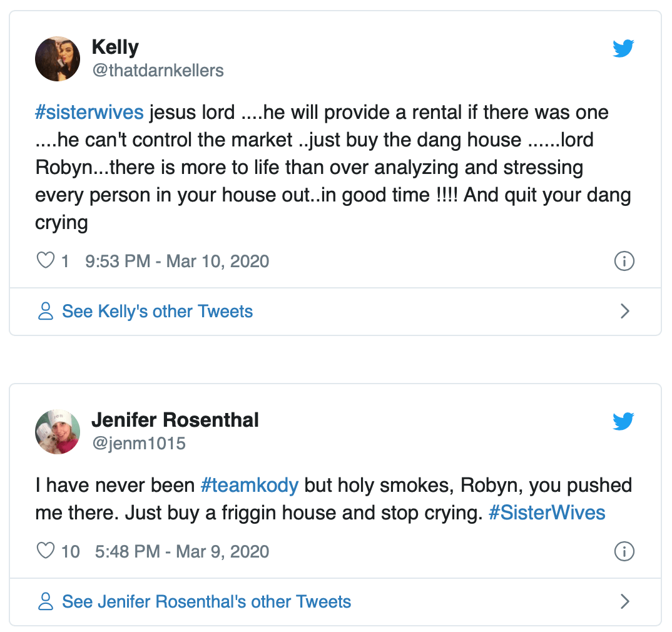Click person icon beside Jenifer Rosenthal's other Tweets

tap(46, 602)
